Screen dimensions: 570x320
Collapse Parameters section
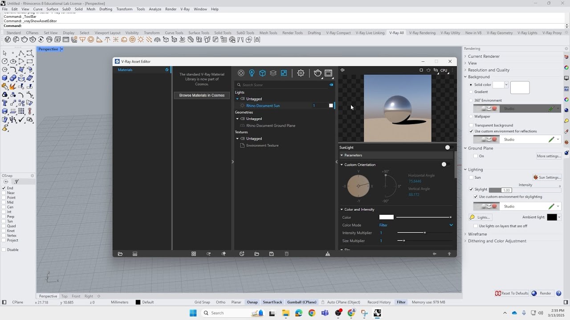[x=342, y=155]
